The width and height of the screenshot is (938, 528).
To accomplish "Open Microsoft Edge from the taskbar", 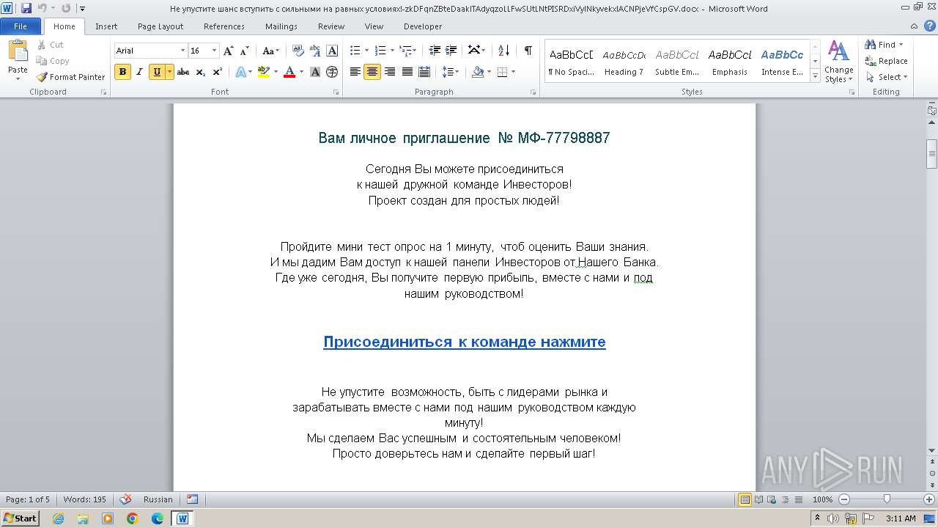I will [158, 518].
